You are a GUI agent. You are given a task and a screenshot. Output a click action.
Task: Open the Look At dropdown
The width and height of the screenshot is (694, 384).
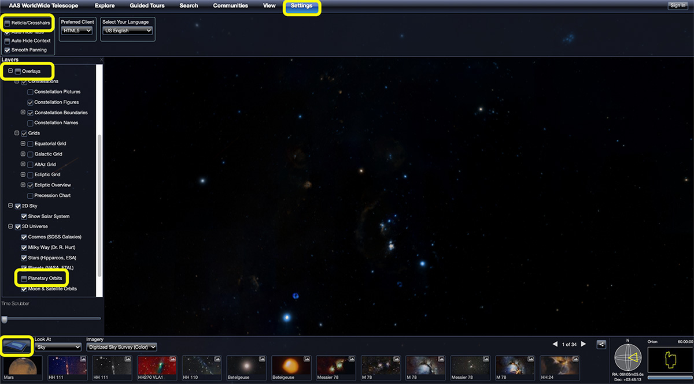tap(57, 347)
